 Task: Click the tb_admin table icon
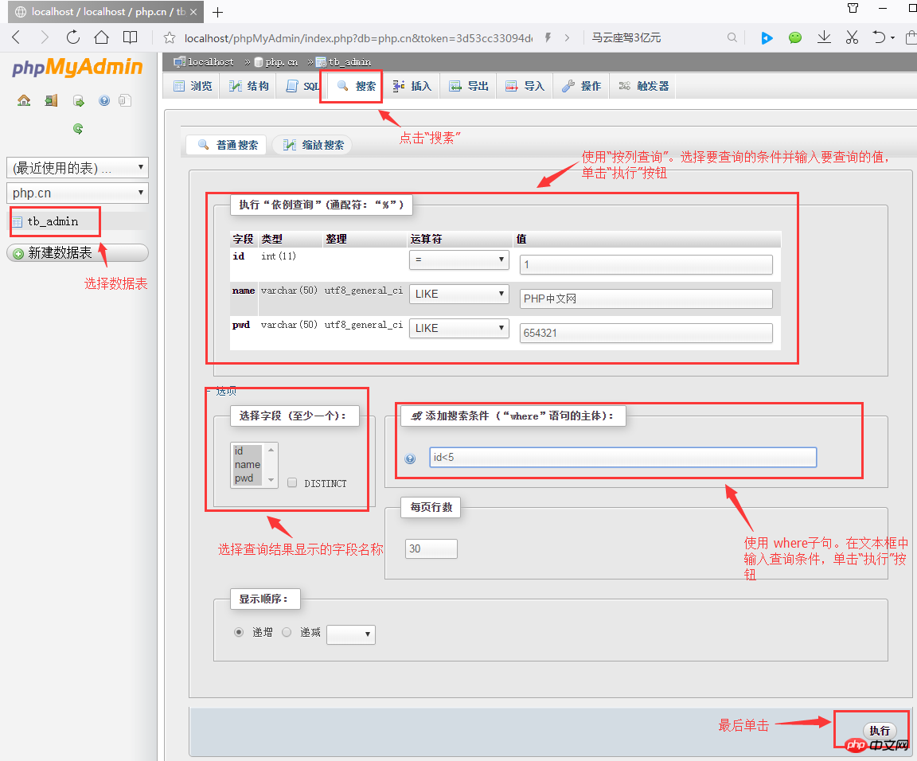18,221
